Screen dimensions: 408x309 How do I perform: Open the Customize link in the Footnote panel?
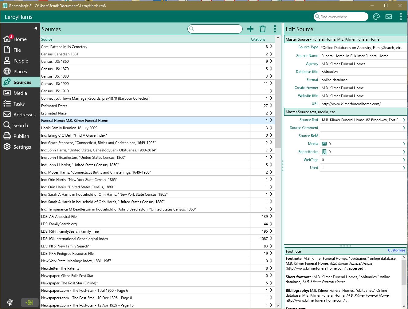coord(396,250)
